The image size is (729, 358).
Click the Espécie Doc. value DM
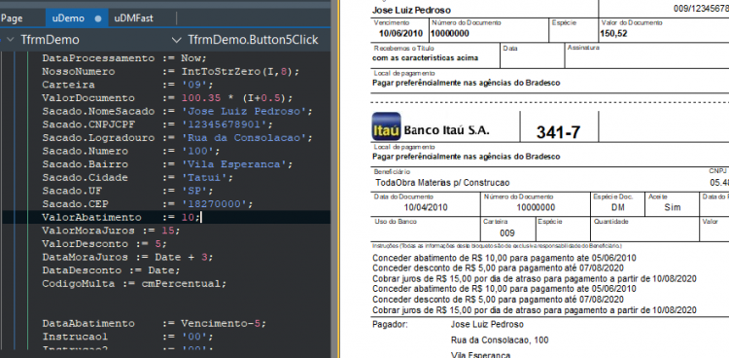(x=617, y=207)
